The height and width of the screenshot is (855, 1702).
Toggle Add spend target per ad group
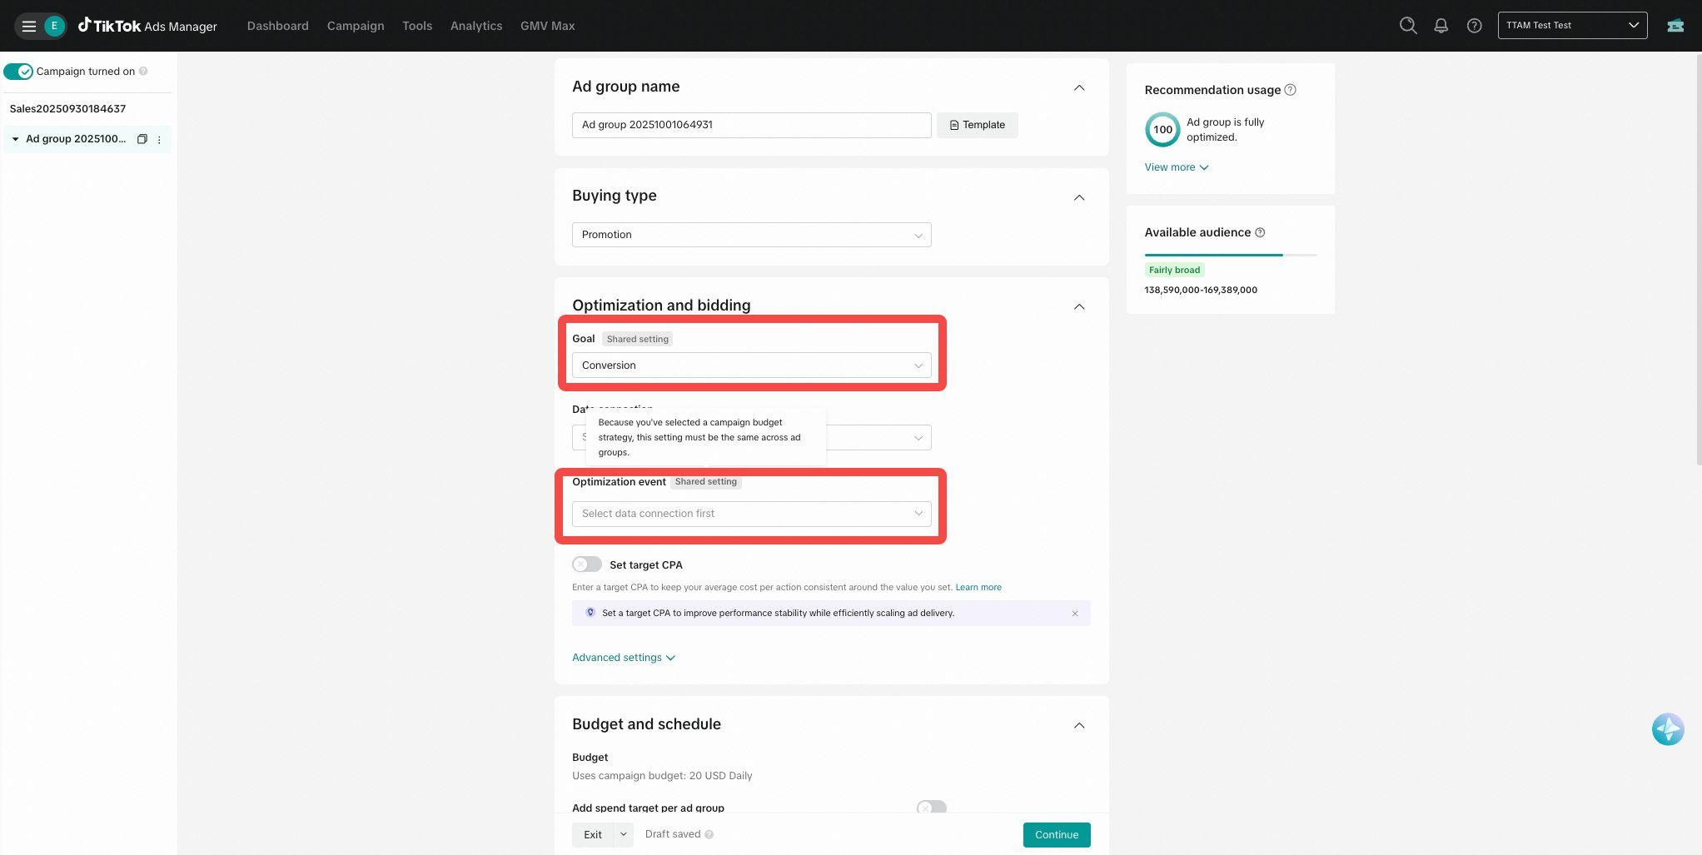tap(931, 808)
